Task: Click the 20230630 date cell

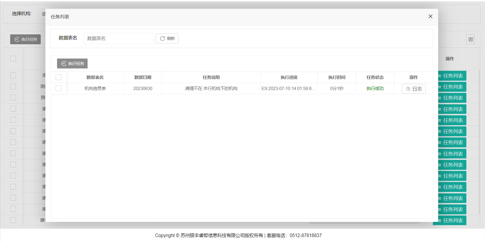Action: [143, 89]
